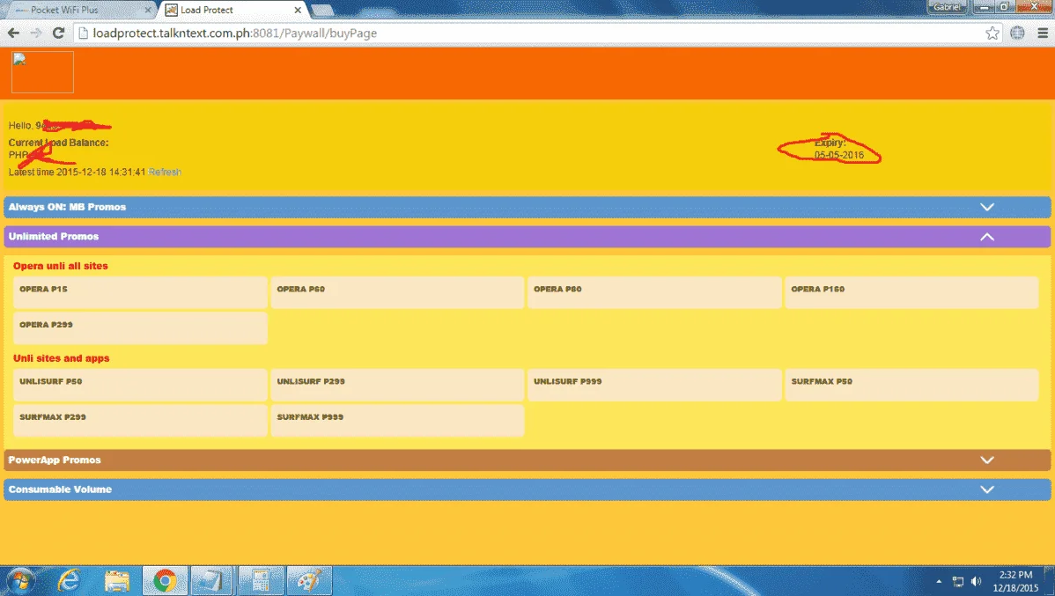Bookmark this page with the star icon
Image resolution: width=1055 pixels, height=596 pixels.
click(x=992, y=33)
